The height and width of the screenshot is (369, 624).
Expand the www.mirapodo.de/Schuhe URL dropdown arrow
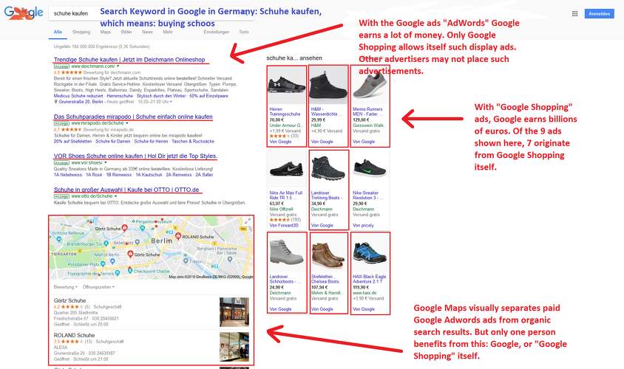[x=127, y=123]
